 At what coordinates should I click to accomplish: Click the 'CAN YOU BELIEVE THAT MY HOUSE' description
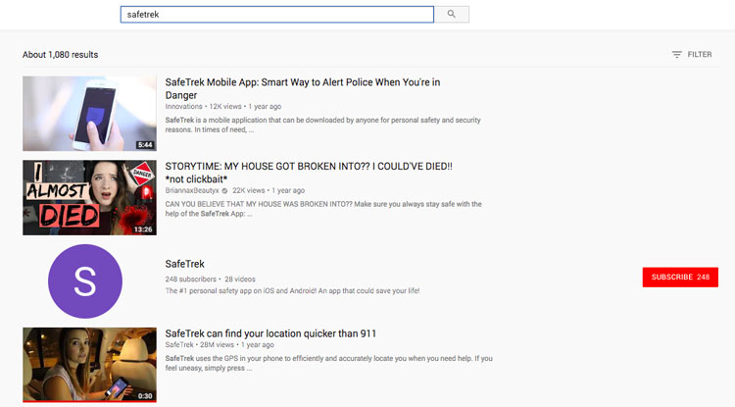tap(323, 209)
